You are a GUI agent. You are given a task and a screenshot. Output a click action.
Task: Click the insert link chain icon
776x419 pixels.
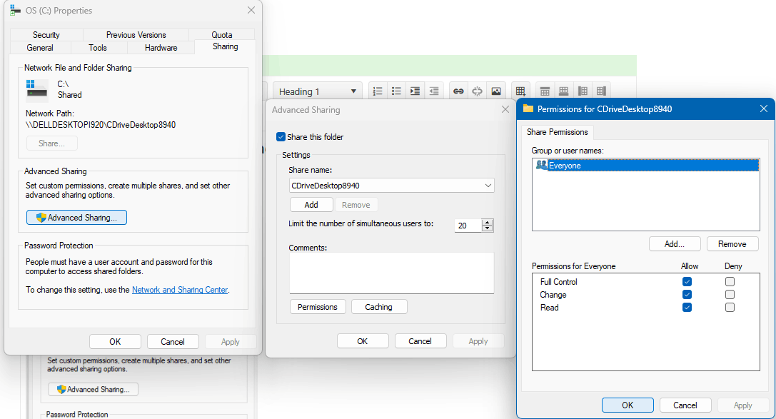coord(458,91)
